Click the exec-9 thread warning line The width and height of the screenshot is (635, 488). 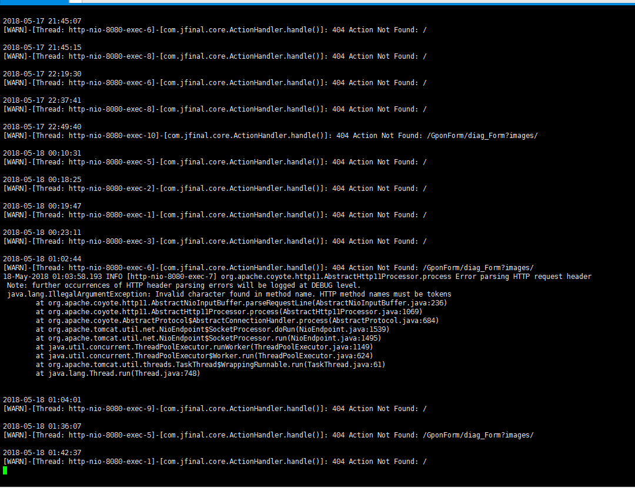215,409
